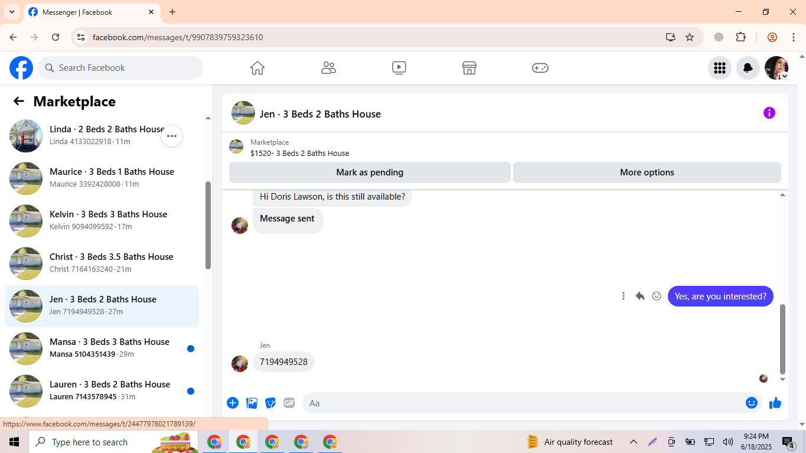Bookmark this page with the star icon
The height and width of the screenshot is (453, 806).
click(690, 37)
